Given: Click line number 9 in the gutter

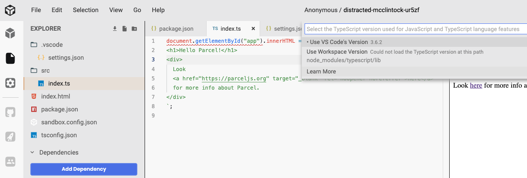Looking at the screenshot, I should (x=153, y=115).
